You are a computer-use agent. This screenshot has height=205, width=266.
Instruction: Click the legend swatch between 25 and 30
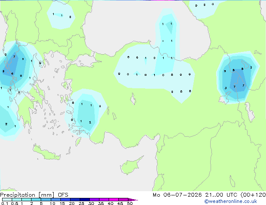(x=84, y=200)
